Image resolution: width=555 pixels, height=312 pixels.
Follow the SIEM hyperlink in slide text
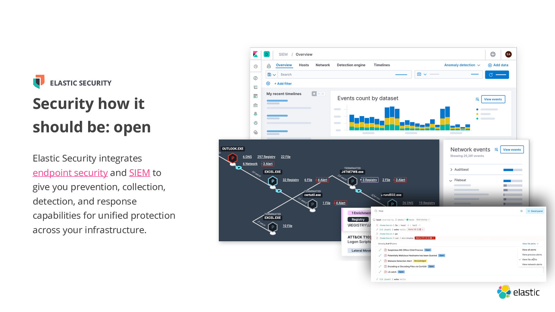pyautogui.click(x=139, y=173)
